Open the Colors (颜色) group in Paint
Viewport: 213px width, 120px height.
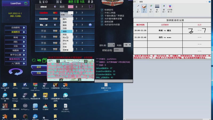164,9
